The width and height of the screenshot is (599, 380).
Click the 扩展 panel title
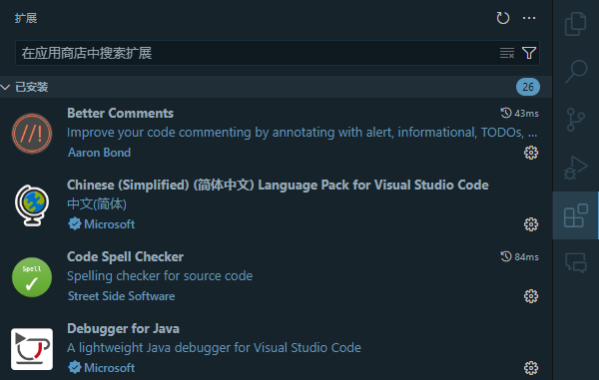[26, 18]
